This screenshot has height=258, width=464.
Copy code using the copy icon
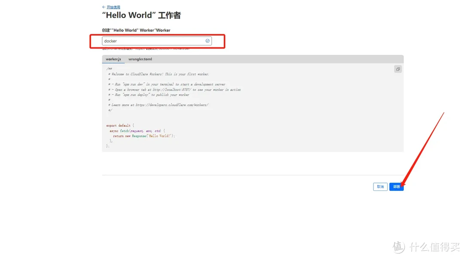point(398,69)
